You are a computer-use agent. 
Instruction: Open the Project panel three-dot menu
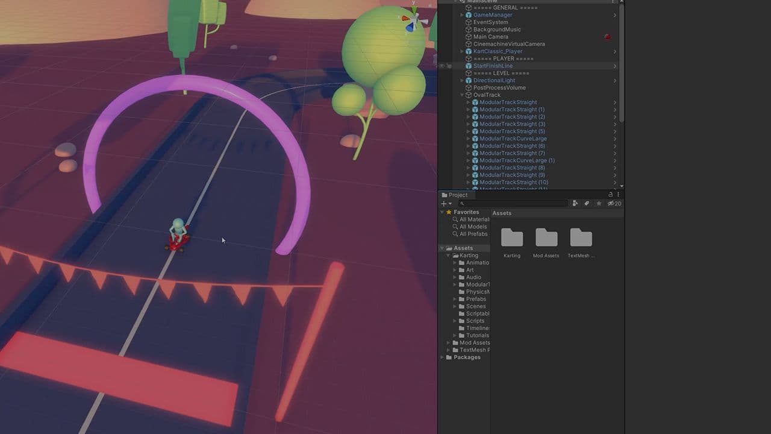tap(618, 195)
